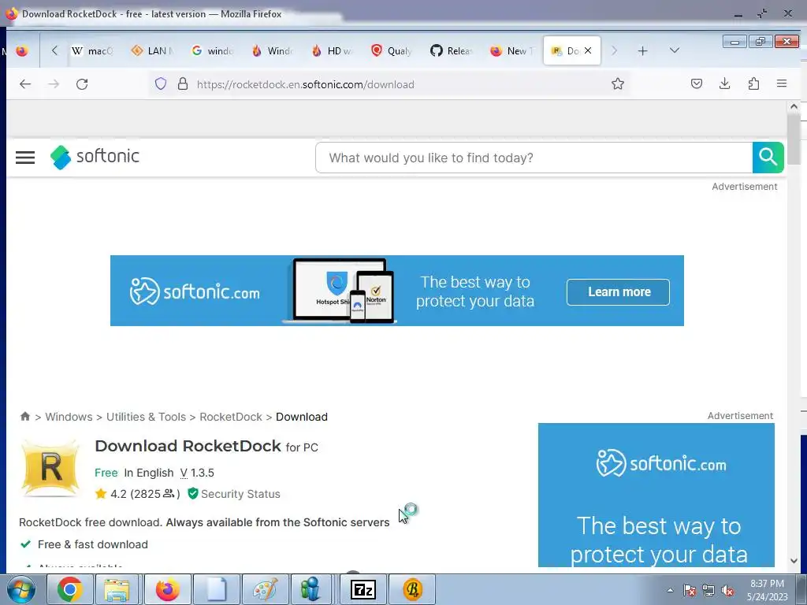Click scrollbar down arrow

pyautogui.click(x=793, y=560)
